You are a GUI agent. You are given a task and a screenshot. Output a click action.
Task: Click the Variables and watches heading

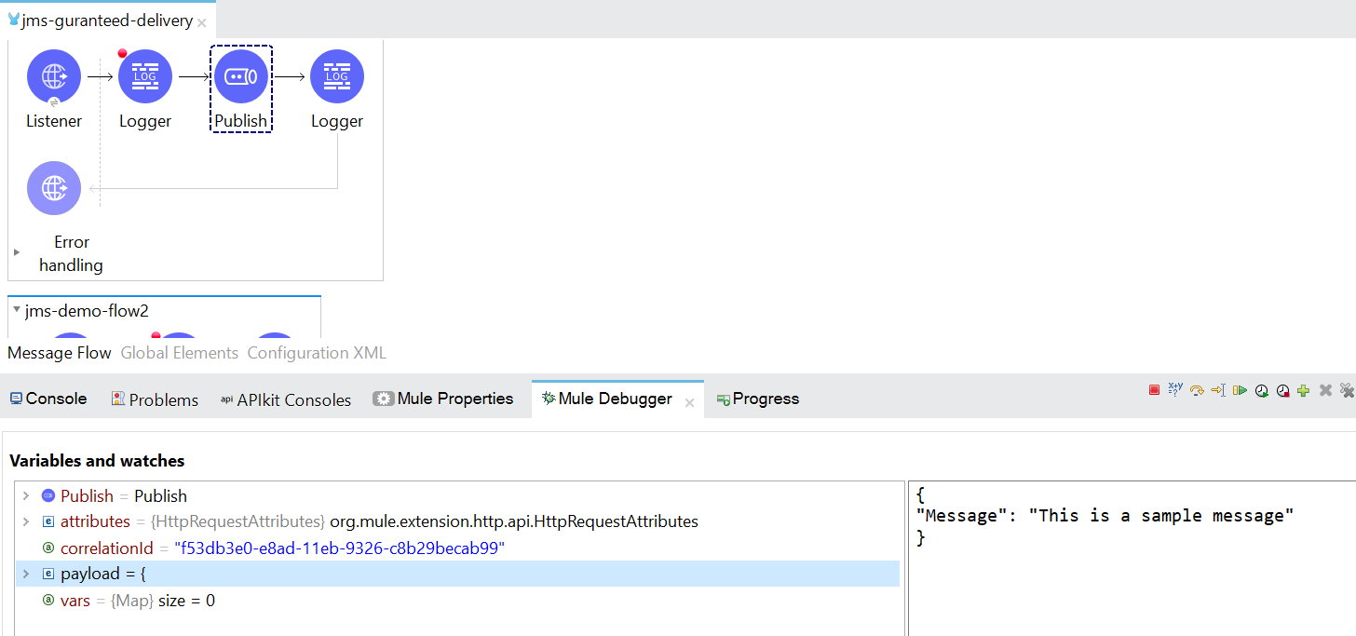(97, 461)
